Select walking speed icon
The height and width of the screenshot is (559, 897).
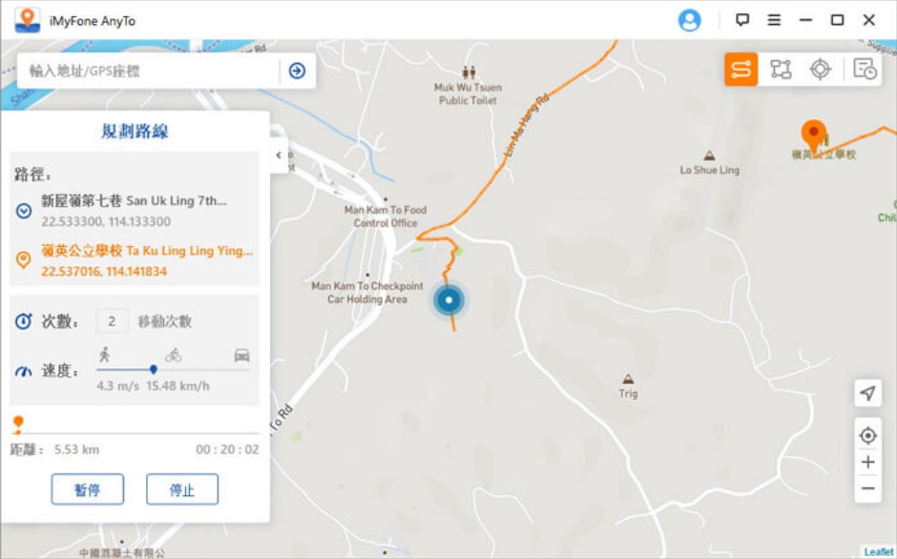click(104, 355)
